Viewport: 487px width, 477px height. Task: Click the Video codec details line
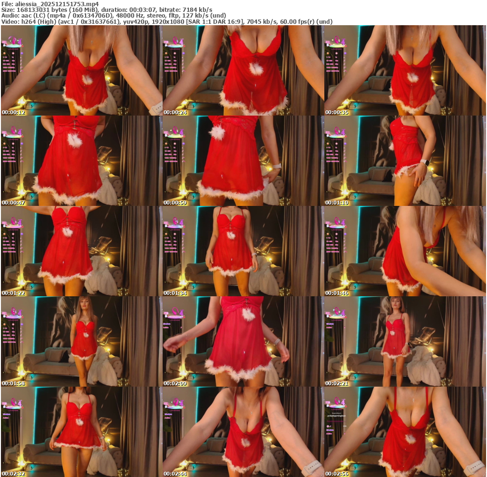tap(166, 22)
